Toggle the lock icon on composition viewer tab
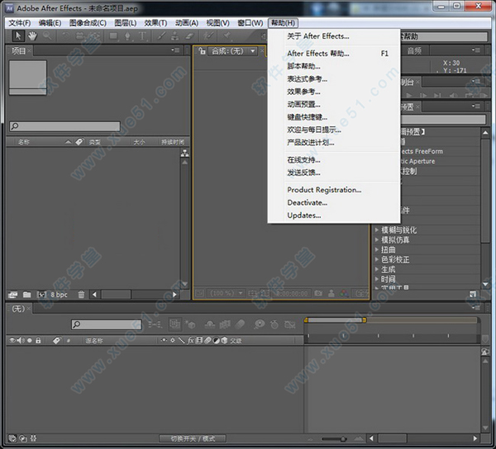Image resolution: width=496 pixels, height=449 pixels. click(x=202, y=51)
